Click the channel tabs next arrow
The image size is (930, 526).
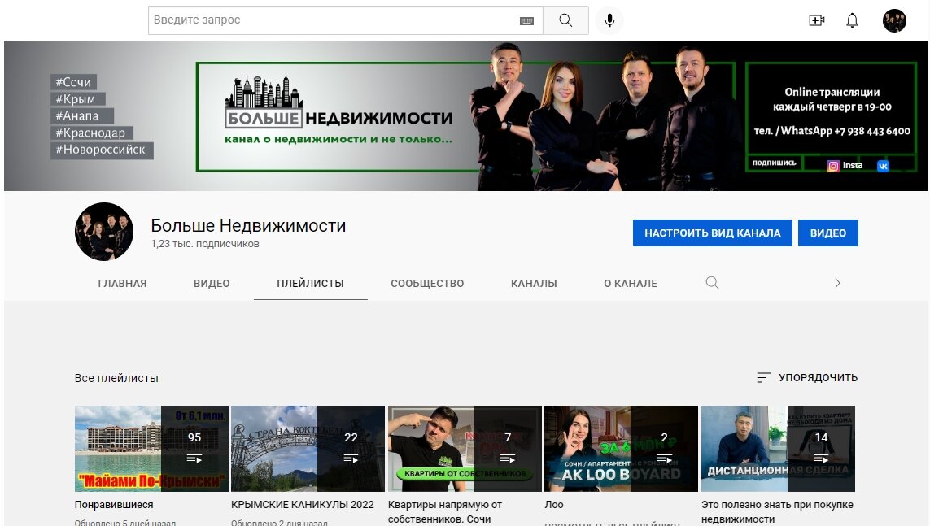(837, 283)
